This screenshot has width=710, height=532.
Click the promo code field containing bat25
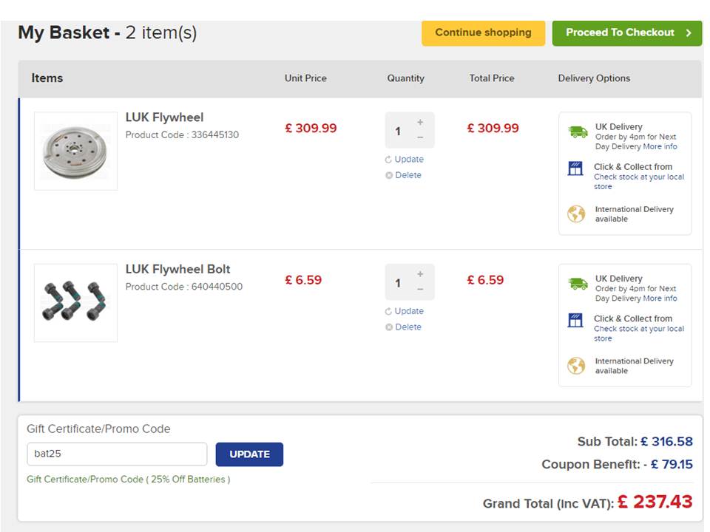pyautogui.click(x=117, y=454)
